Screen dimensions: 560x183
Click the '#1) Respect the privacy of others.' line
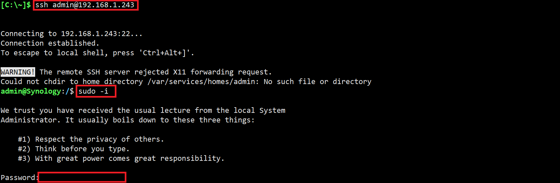[x=91, y=139]
